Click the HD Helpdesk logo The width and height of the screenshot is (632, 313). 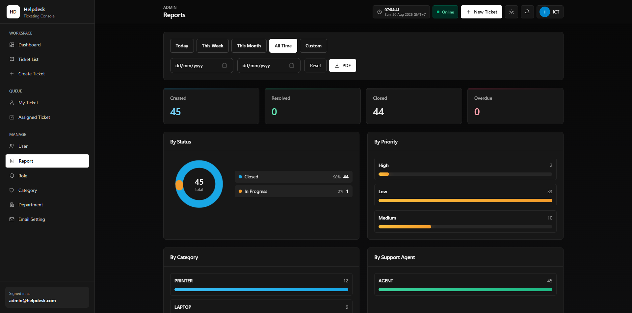click(x=13, y=12)
